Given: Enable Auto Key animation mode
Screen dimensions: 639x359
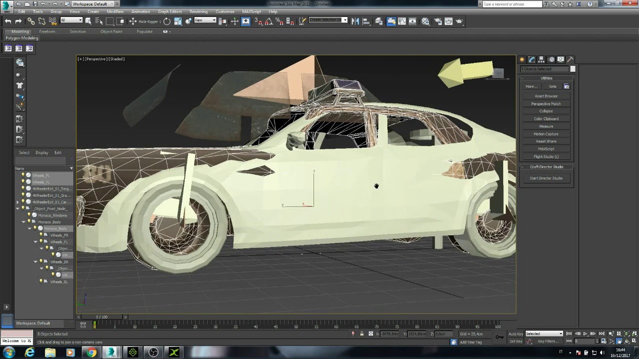Looking at the screenshot, I should (x=516, y=334).
